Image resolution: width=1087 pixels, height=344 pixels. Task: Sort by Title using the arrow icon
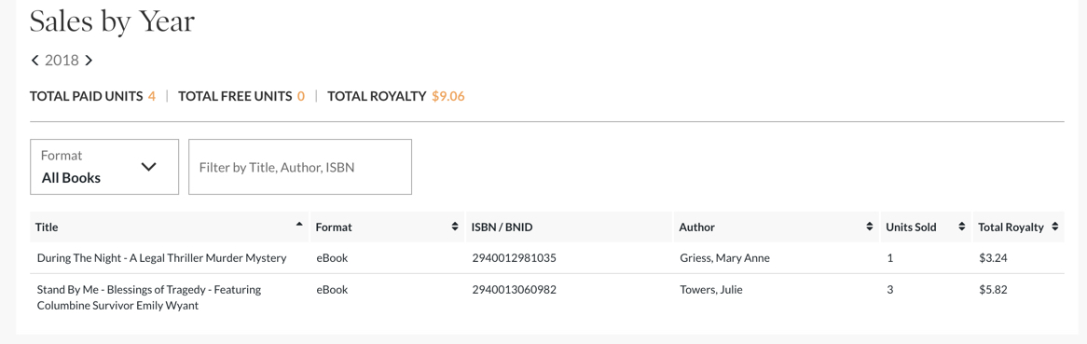(299, 224)
